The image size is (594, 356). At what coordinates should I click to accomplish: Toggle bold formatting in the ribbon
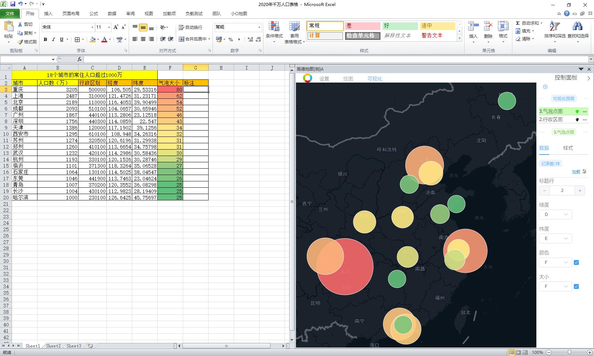click(x=45, y=40)
